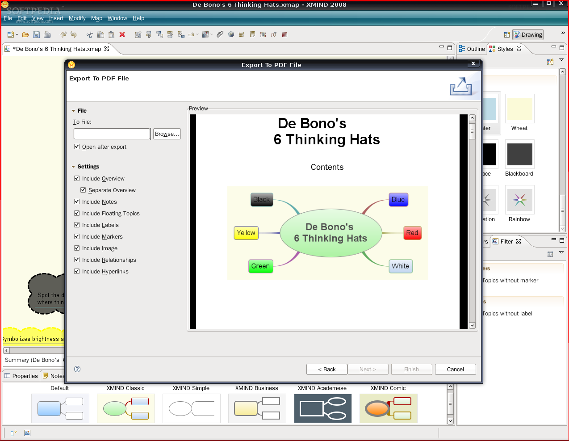Screen dimensions: 569x441
Task: Collapse the Settings section expander
Action: coord(73,167)
